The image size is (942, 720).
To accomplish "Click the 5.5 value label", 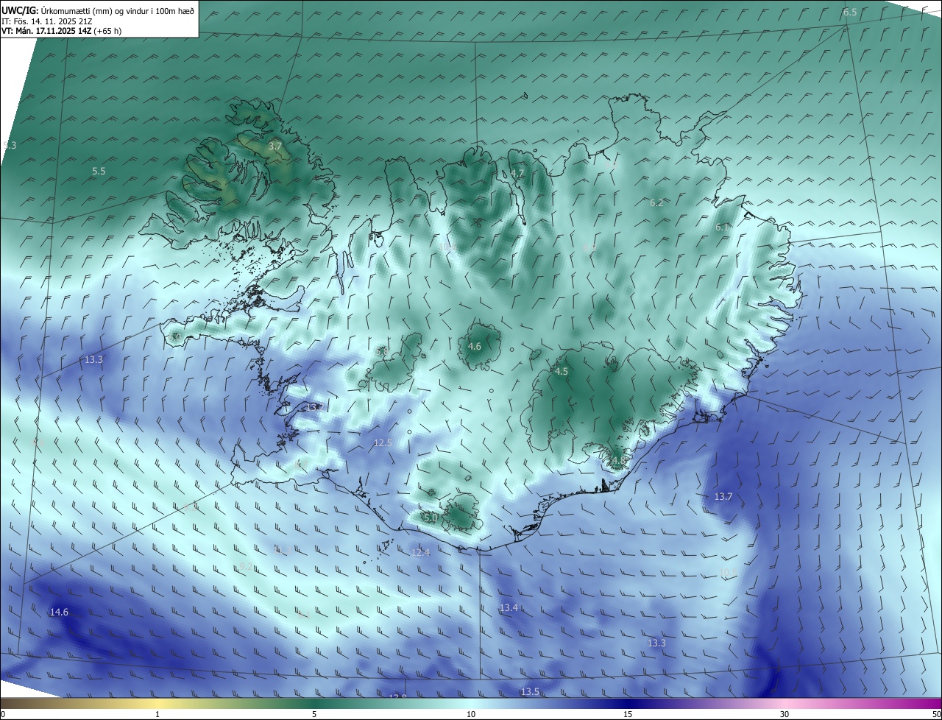I will pos(99,171).
